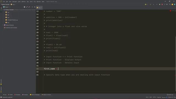Toggle the Project side tool stripe
176x99 pixels.
1,9
